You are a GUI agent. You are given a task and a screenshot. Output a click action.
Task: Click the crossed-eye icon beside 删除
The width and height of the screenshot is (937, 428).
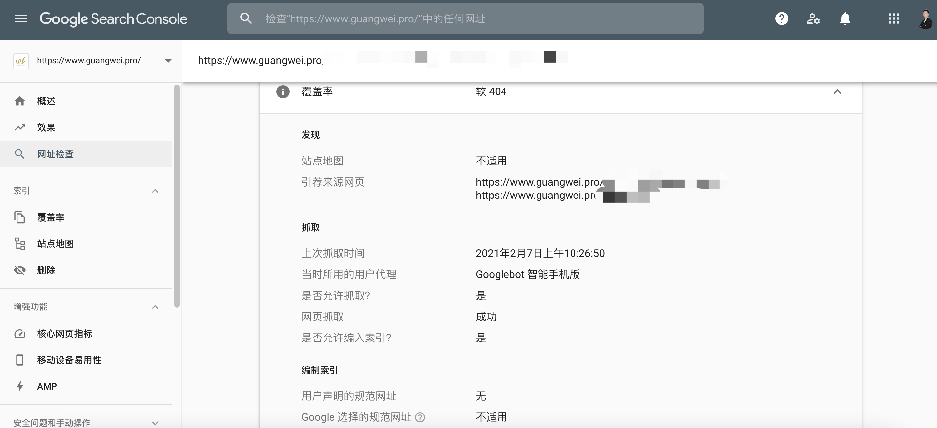[19, 270]
